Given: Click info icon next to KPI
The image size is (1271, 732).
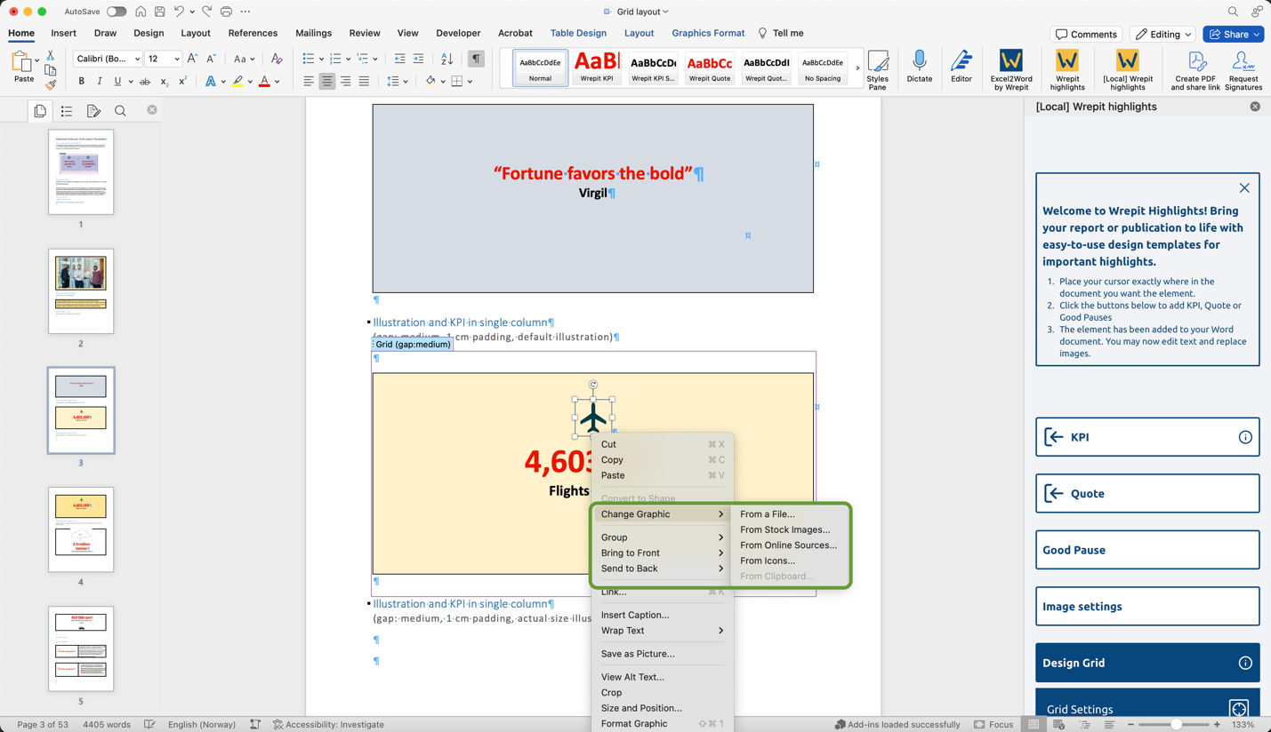Looking at the screenshot, I should tap(1245, 437).
